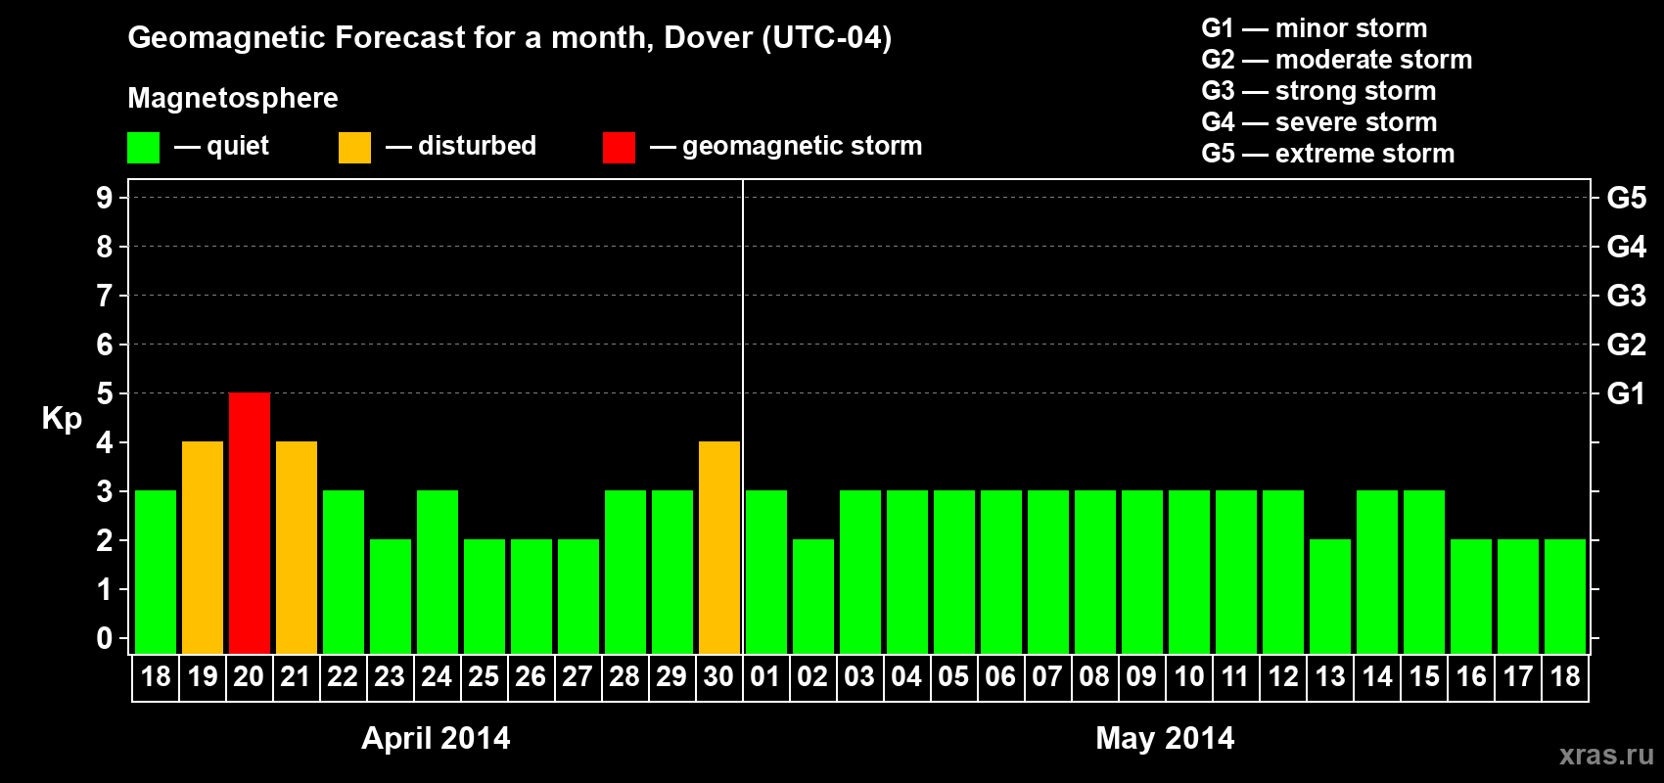Click the orange disturbed legend swatch
1664x783 pixels.
tap(354, 148)
